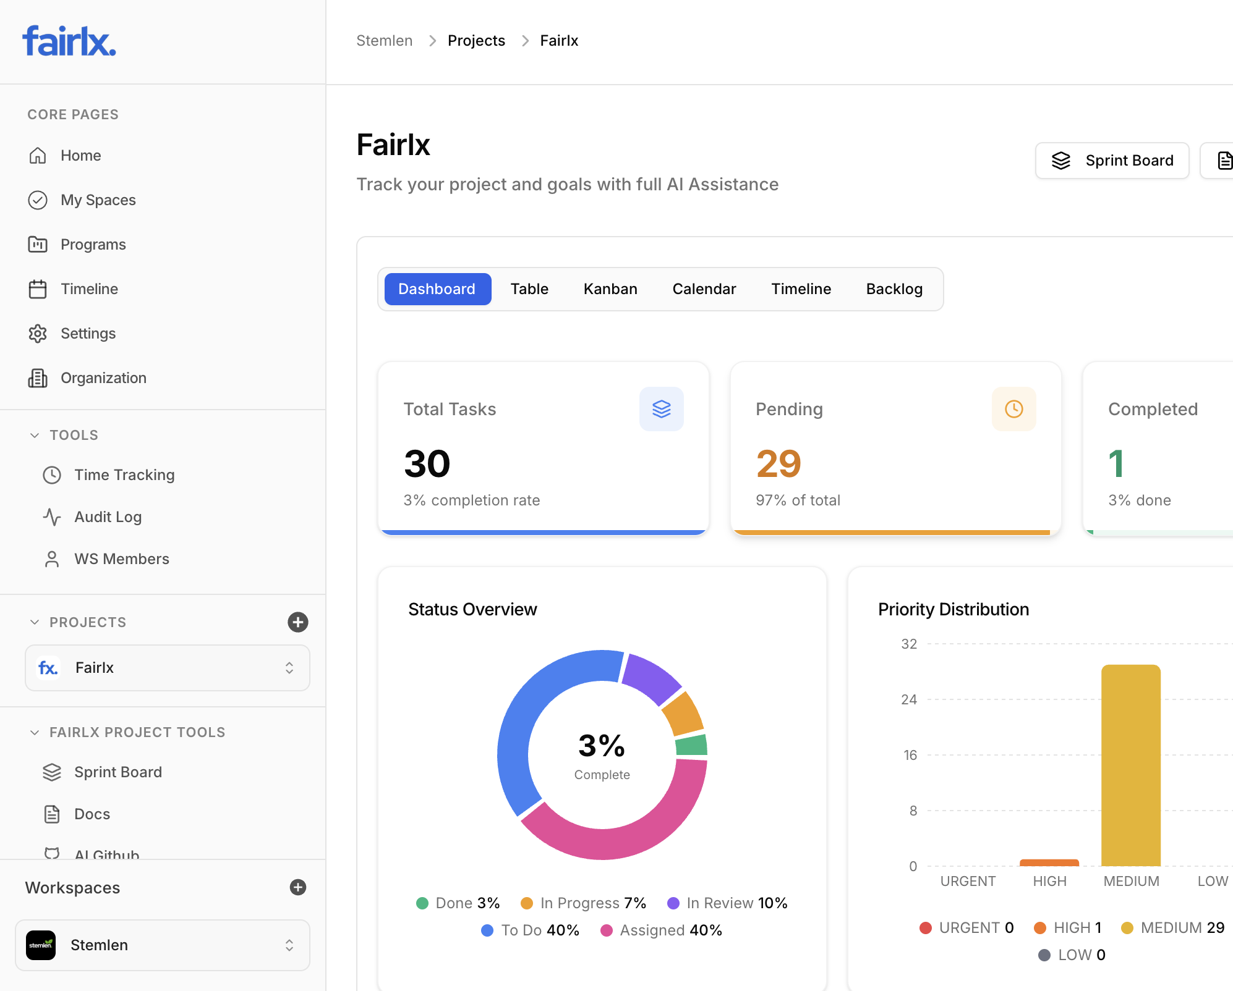Click the My Spaces checkmark icon

pos(38,200)
